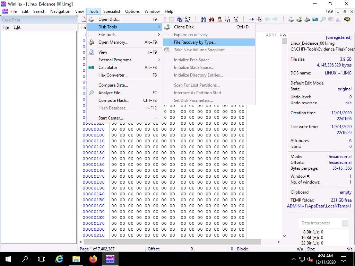
Task: Select Compute Hash menu item
Action: 124,100
